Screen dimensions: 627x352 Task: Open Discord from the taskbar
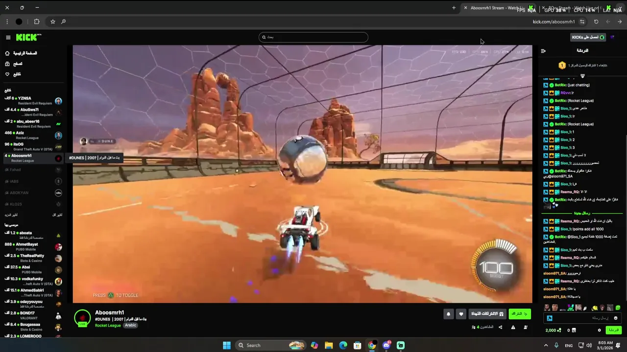click(x=386, y=345)
